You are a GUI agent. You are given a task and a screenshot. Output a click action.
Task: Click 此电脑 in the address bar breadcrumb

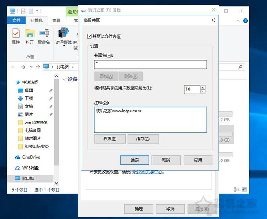(x=63, y=67)
